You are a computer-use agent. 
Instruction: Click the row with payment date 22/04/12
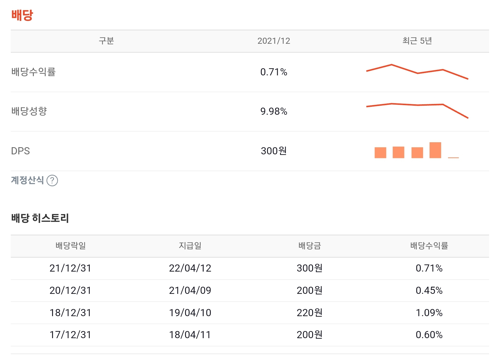click(190, 268)
